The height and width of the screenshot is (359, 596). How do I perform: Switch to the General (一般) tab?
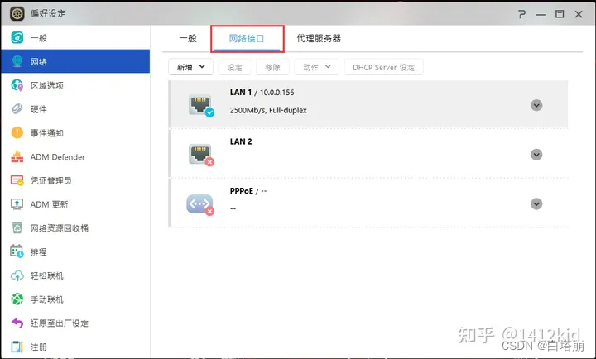point(188,38)
